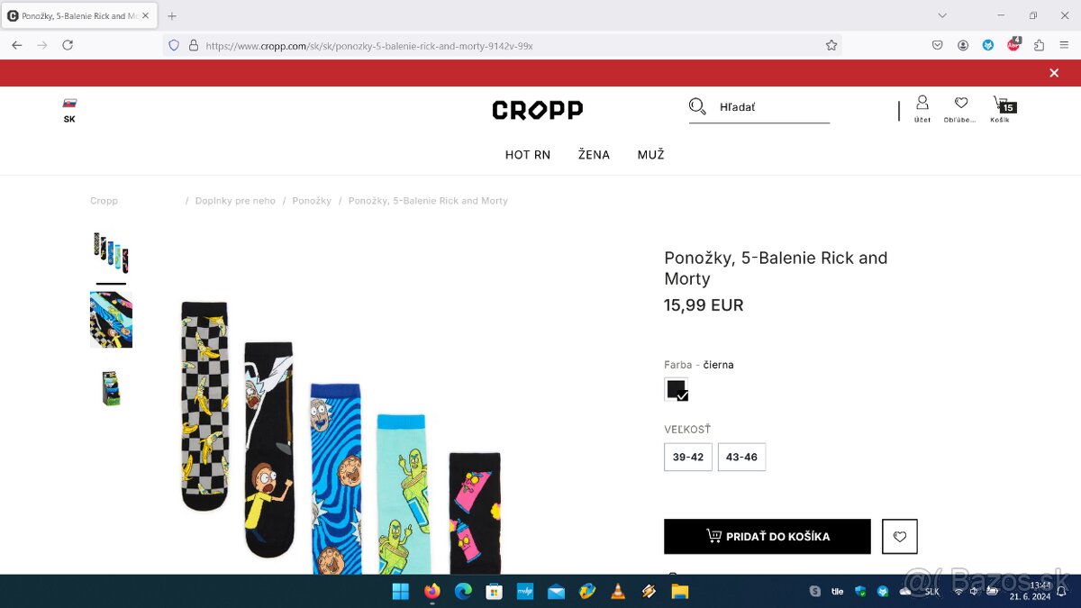Open the ŽENA menu

594,155
